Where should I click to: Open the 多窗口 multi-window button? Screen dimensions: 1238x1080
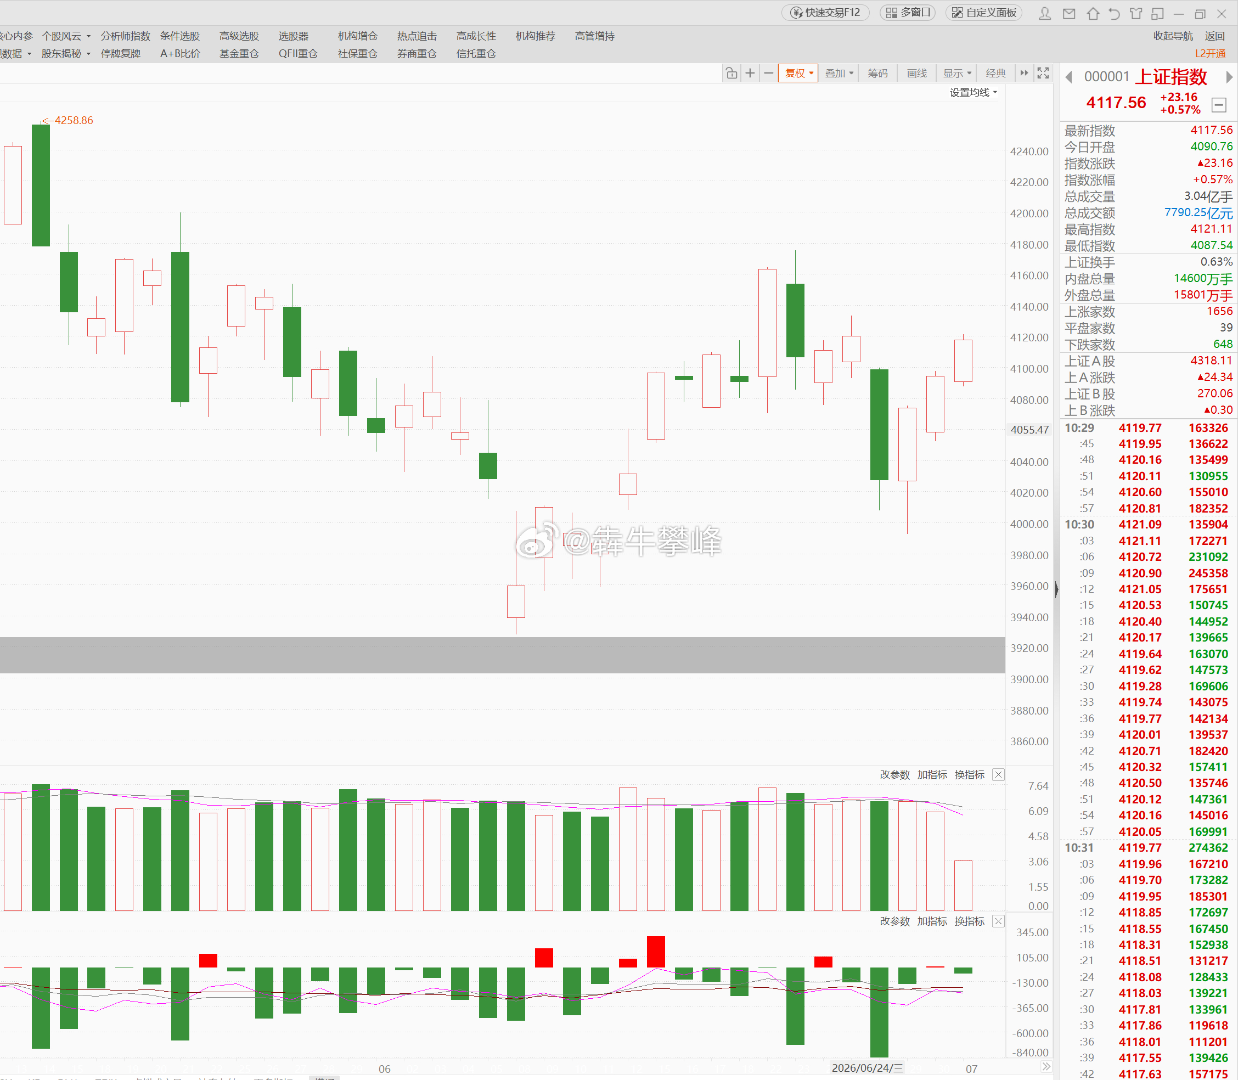point(908,12)
